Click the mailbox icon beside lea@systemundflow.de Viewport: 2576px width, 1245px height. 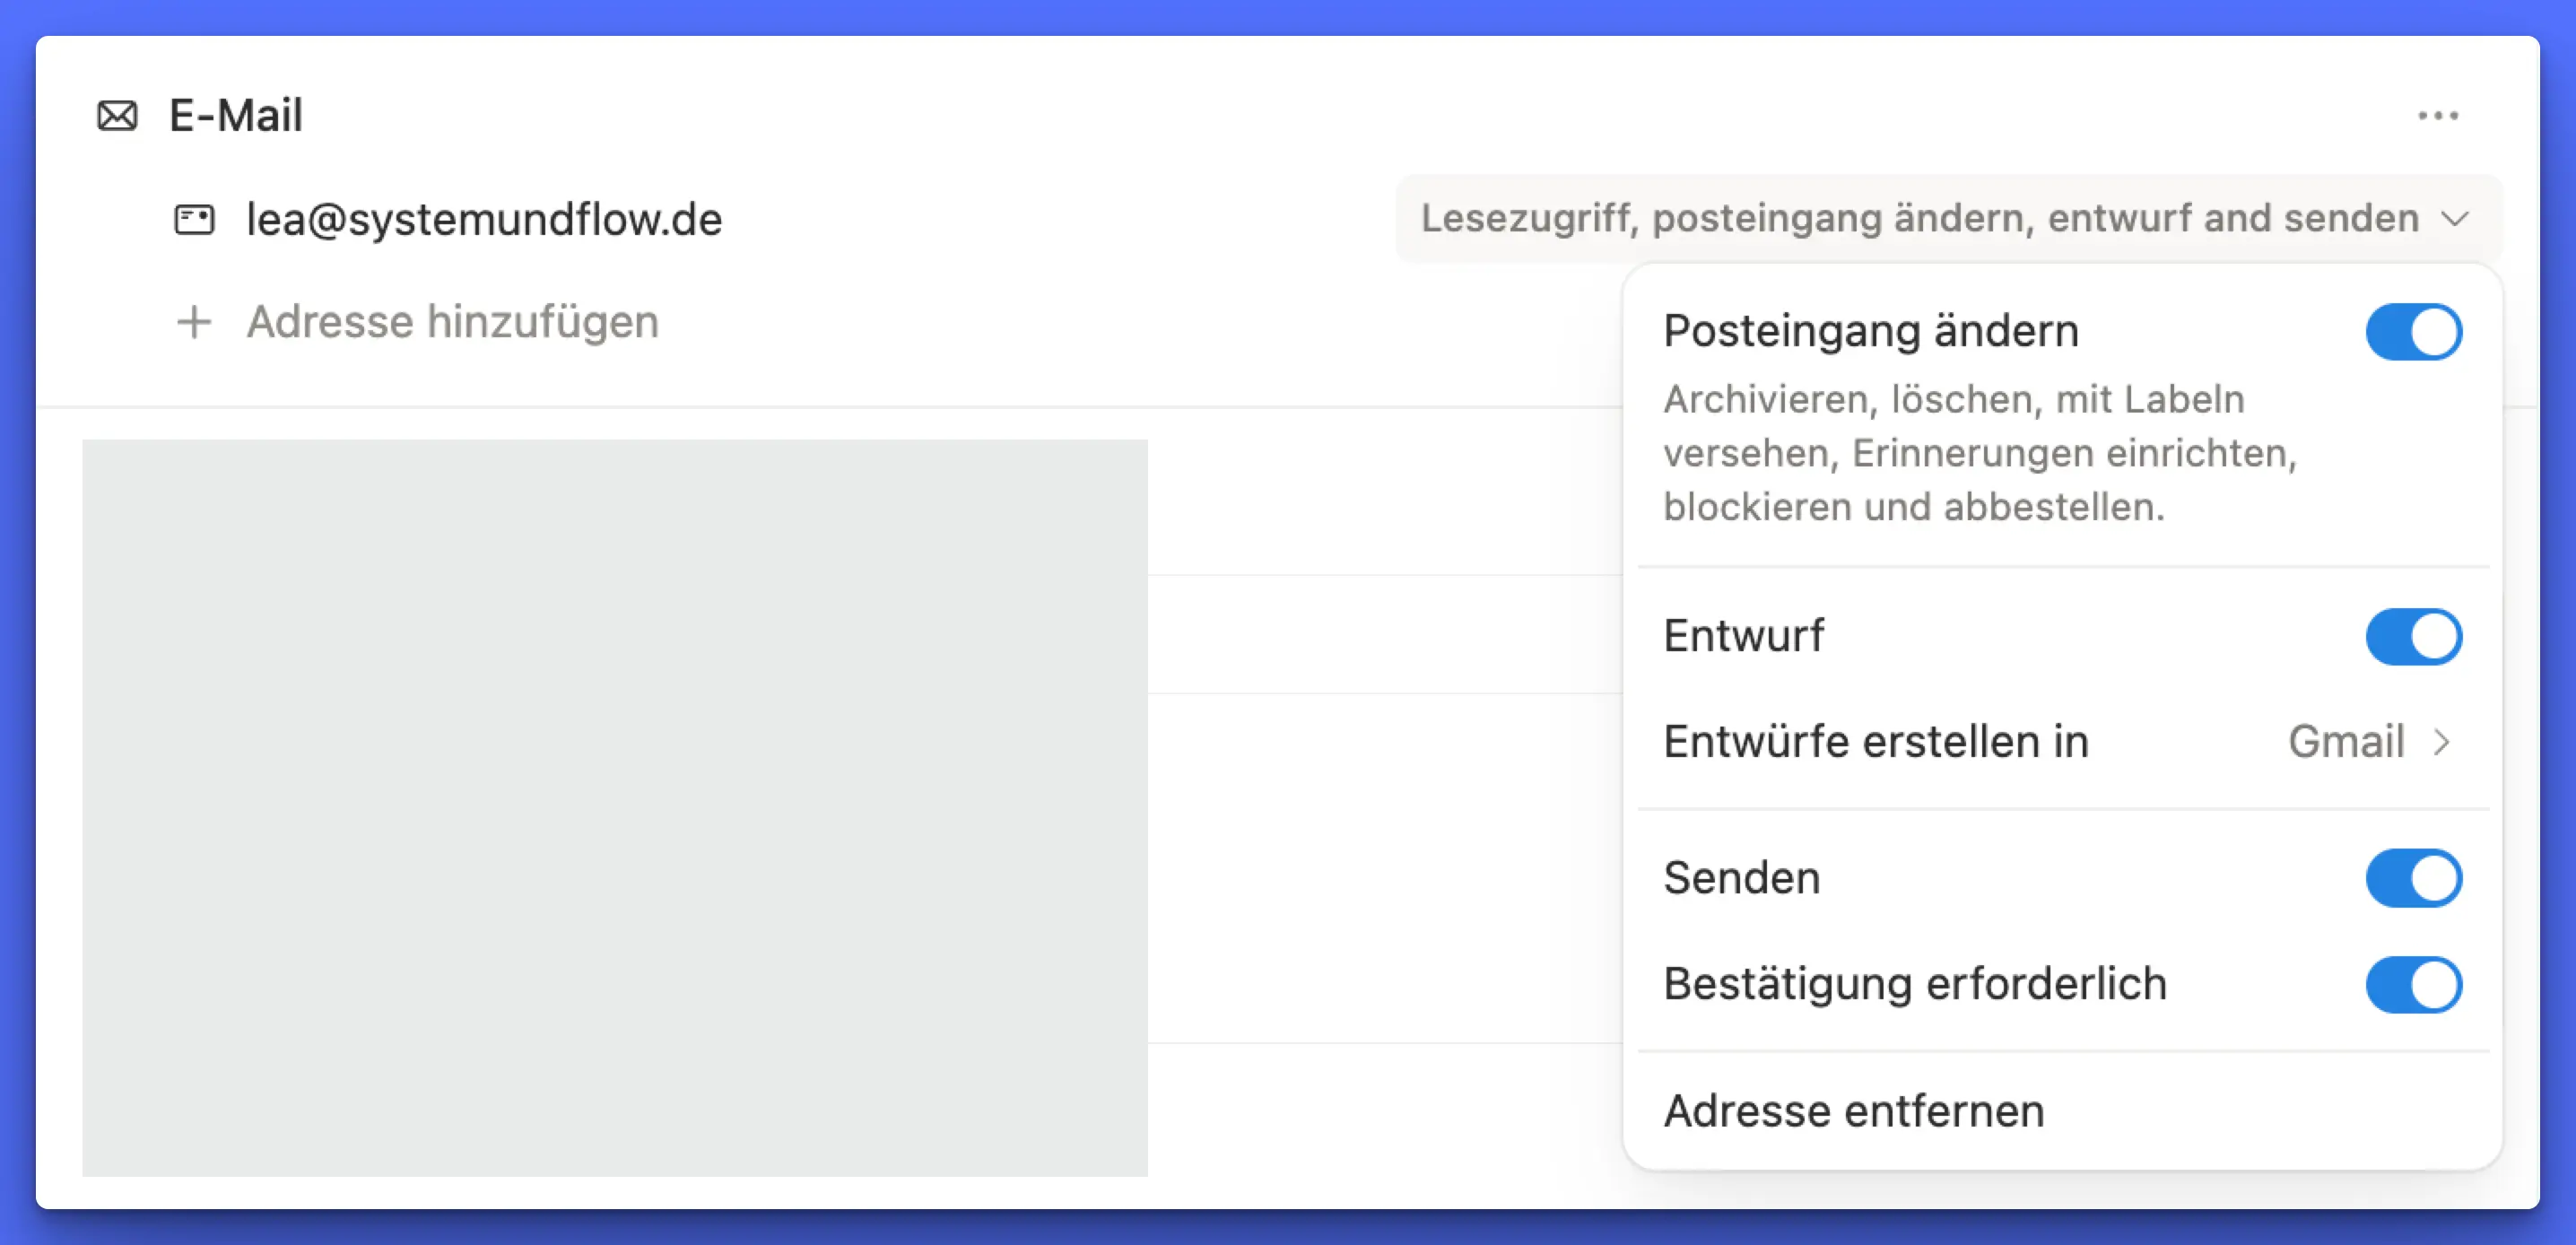pyautogui.click(x=194, y=219)
